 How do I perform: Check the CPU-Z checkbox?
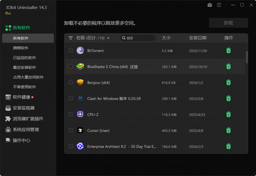[x=71, y=114]
